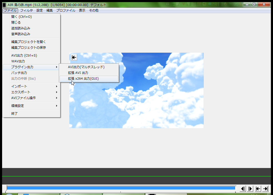Select 音声読み込み menu entry
This screenshot has height=195, width=273.
(x=31, y=34)
